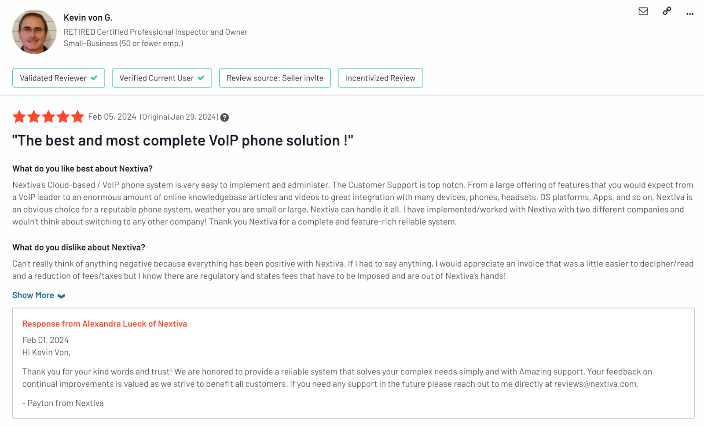Click Response from Alexandra Lueck of Nextiva
This screenshot has height=426, width=704.
(x=105, y=324)
